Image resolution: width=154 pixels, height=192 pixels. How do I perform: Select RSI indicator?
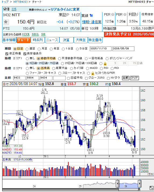pyautogui.click(x=101, y=68)
